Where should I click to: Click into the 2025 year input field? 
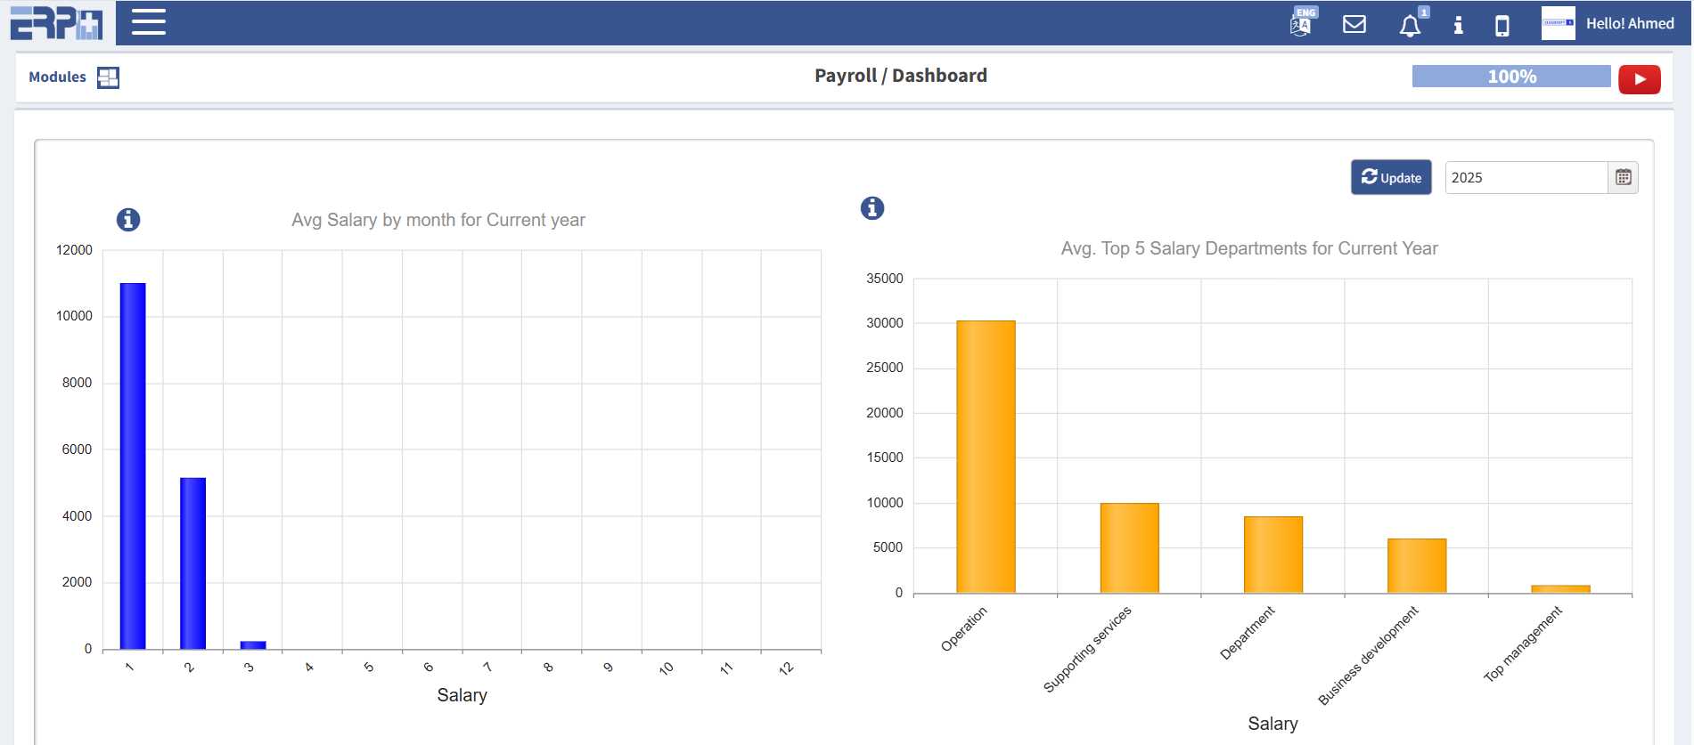pyautogui.click(x=1525, y=178)
